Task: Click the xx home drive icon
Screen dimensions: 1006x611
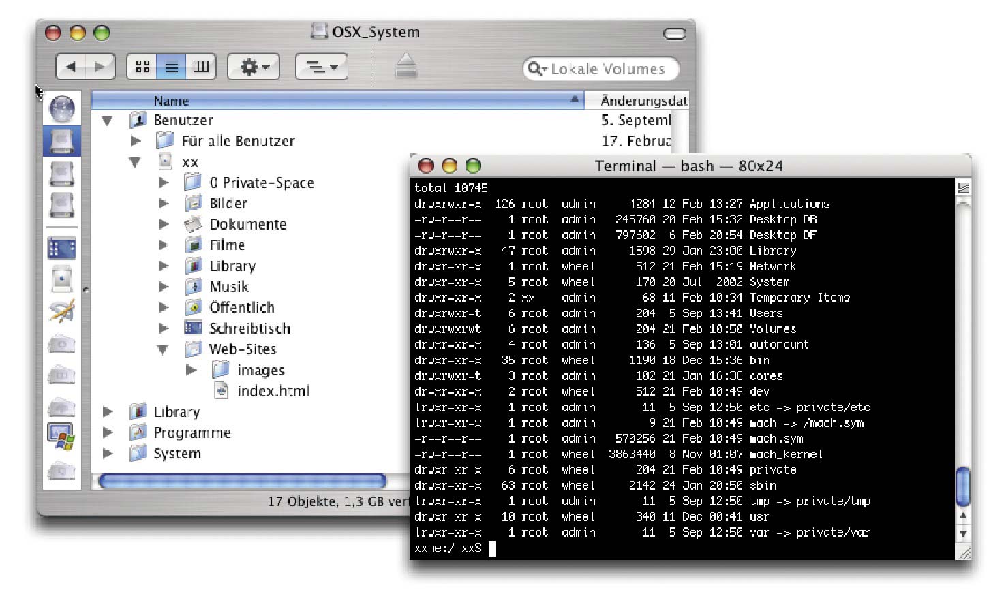Action: [165, 161]
